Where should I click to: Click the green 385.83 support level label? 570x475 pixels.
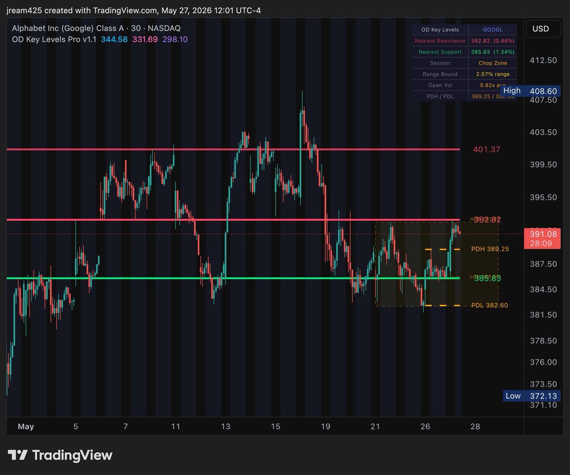[x=487, y=278]
